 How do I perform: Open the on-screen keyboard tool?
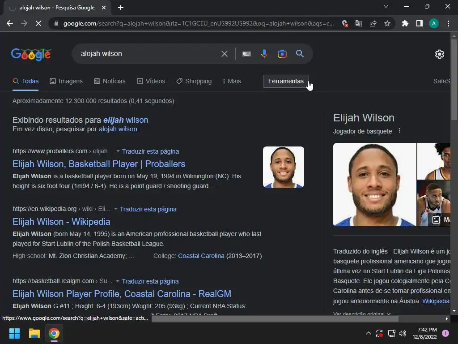tap(246, 54)
